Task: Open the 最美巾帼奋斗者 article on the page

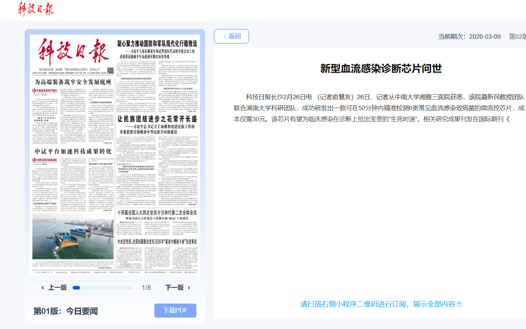Action: 157,242
